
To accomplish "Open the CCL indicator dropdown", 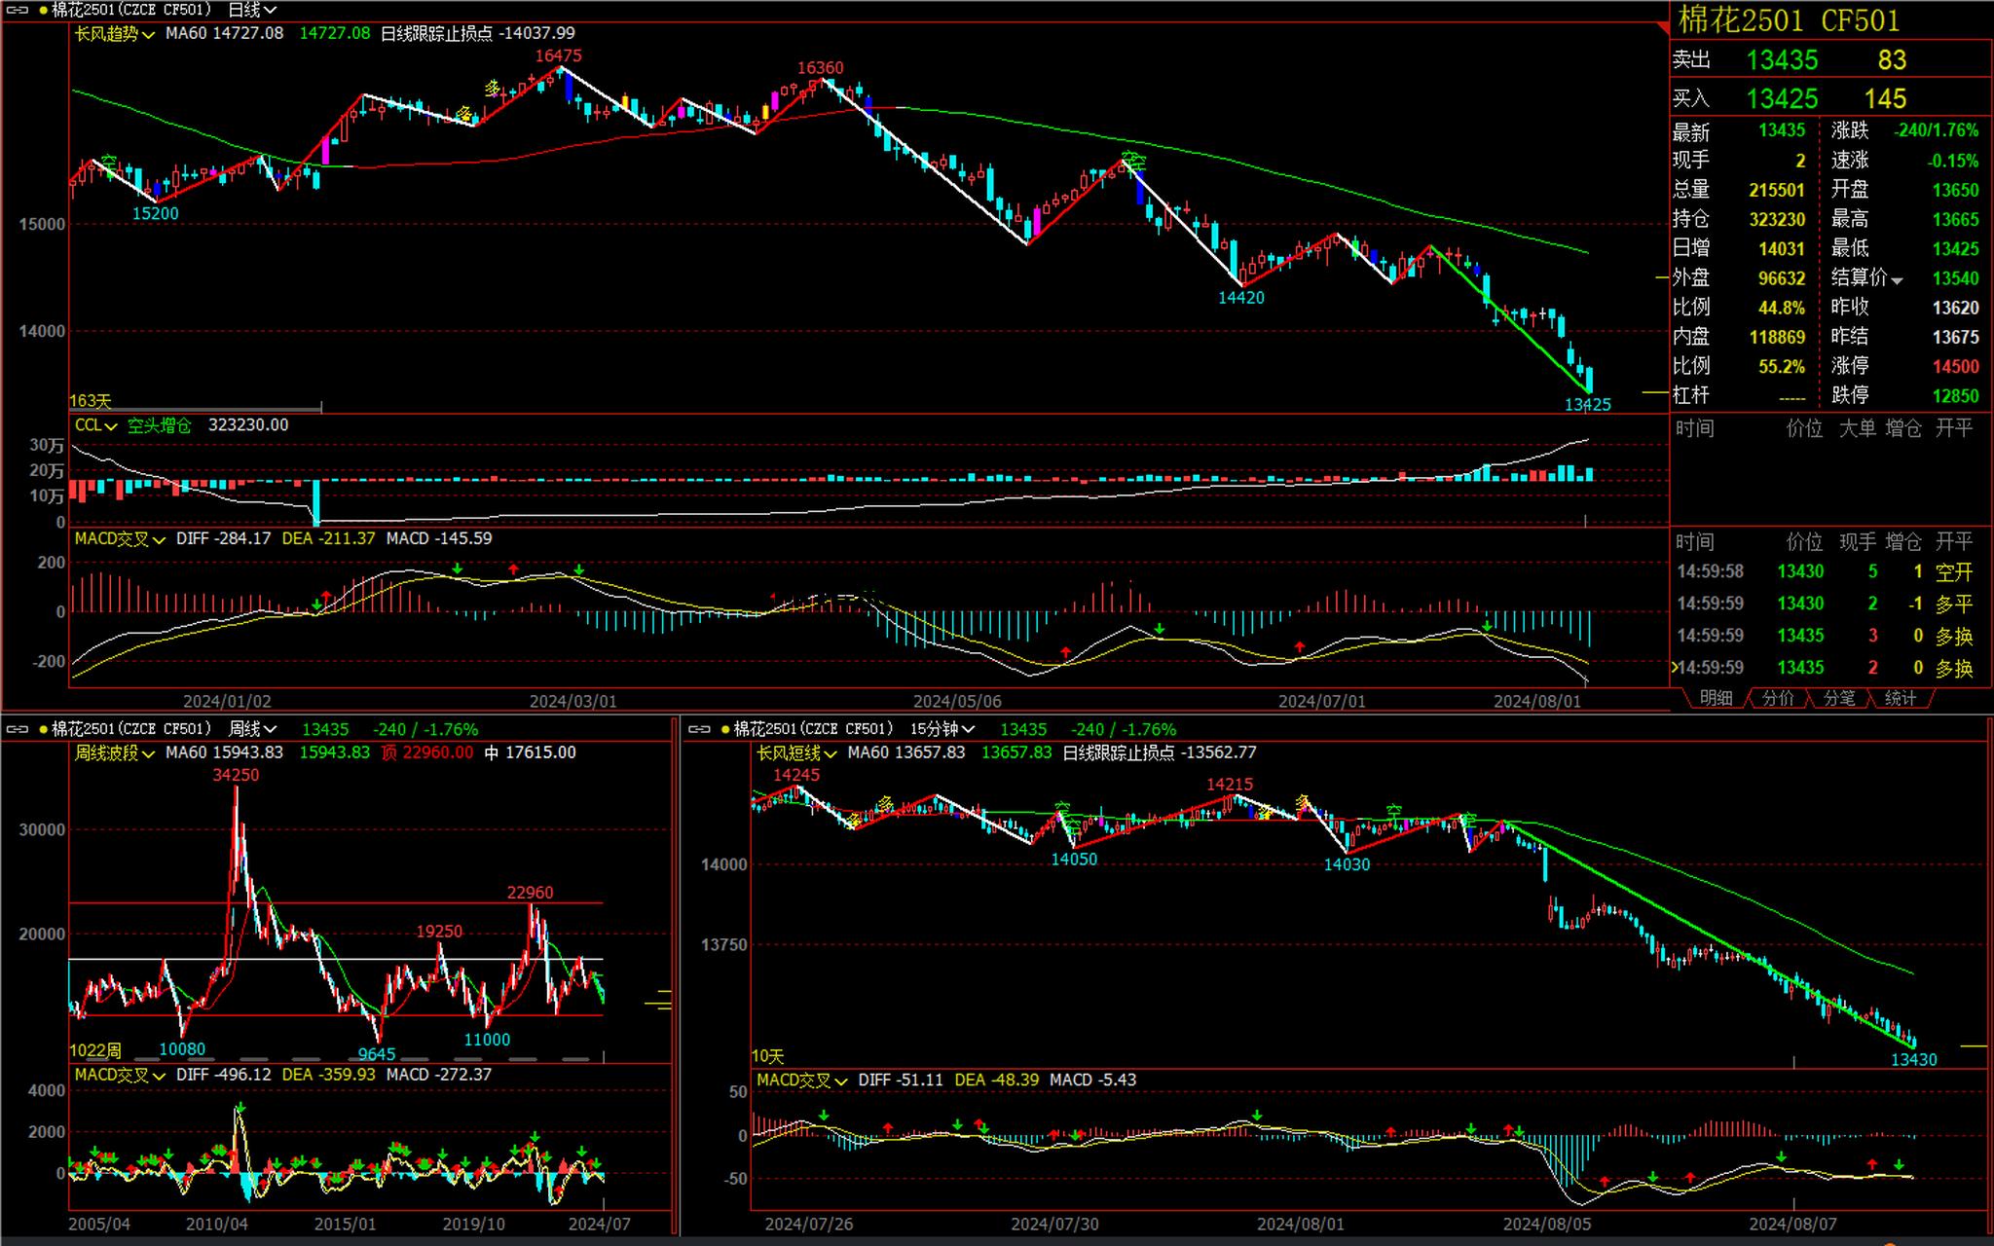I will point(96,426).
